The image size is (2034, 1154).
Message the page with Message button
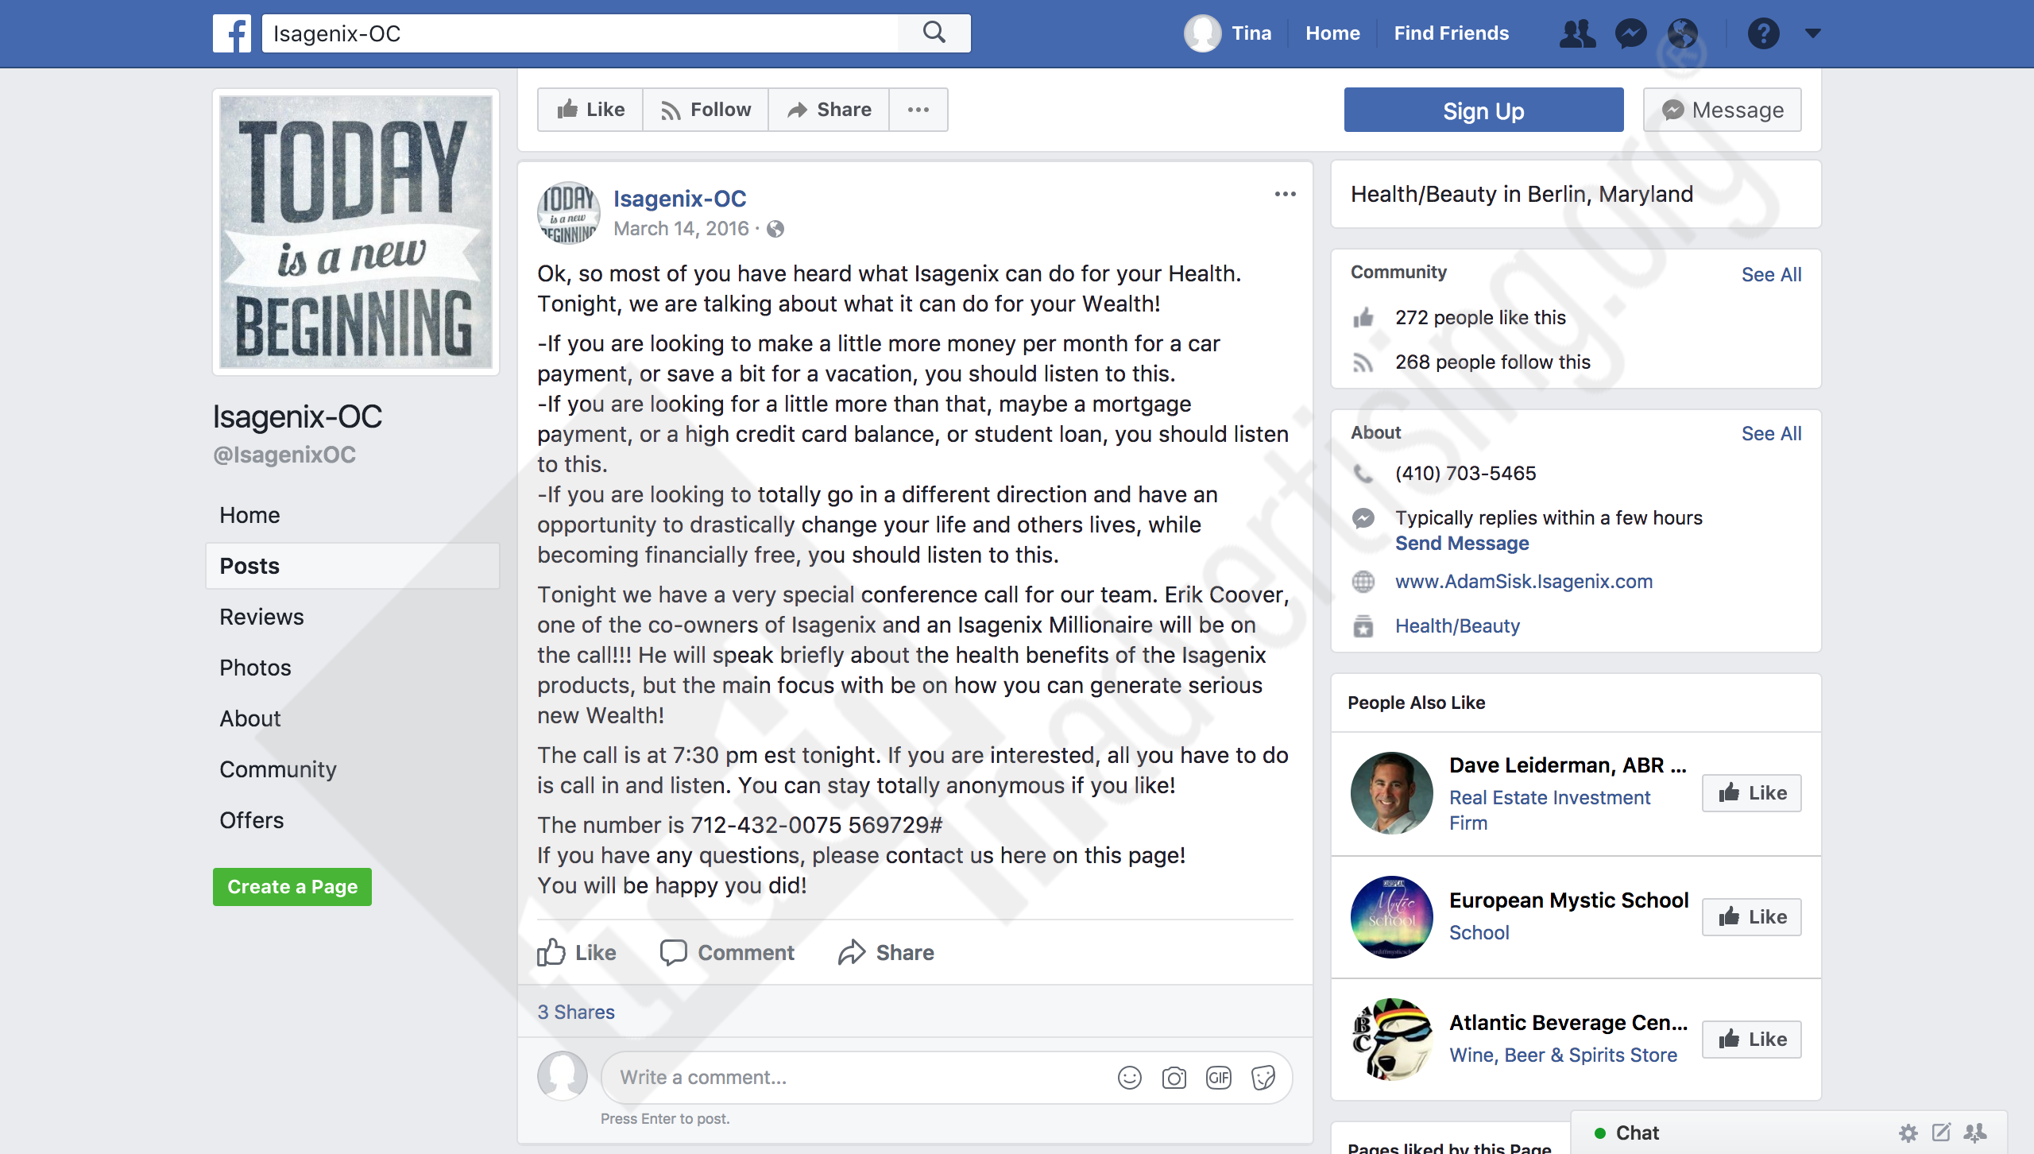[1722, 110]
